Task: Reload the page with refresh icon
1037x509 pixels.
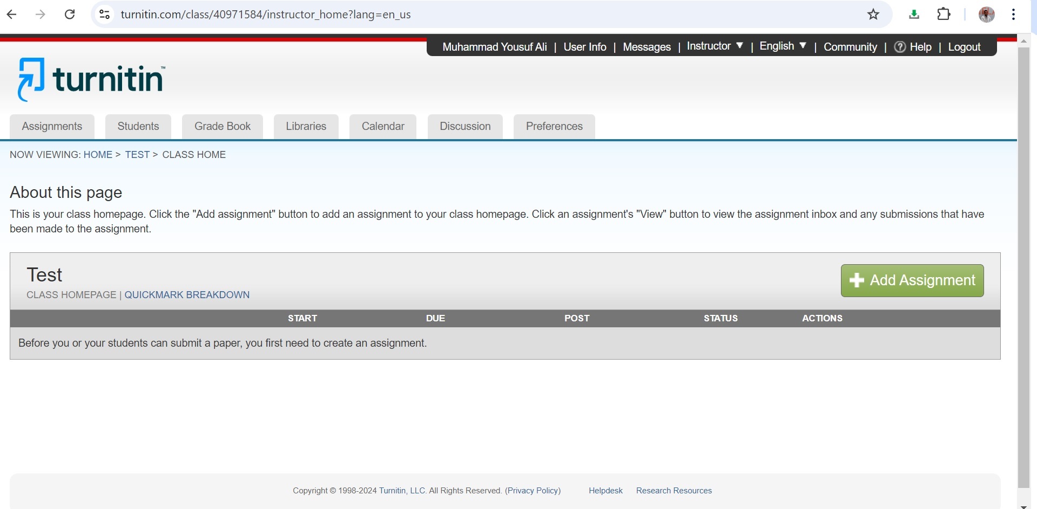Action: (70, 15)
